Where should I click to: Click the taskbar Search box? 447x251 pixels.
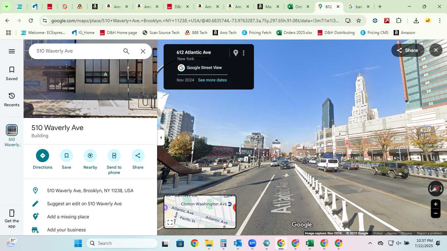click(x=122, y=243)
